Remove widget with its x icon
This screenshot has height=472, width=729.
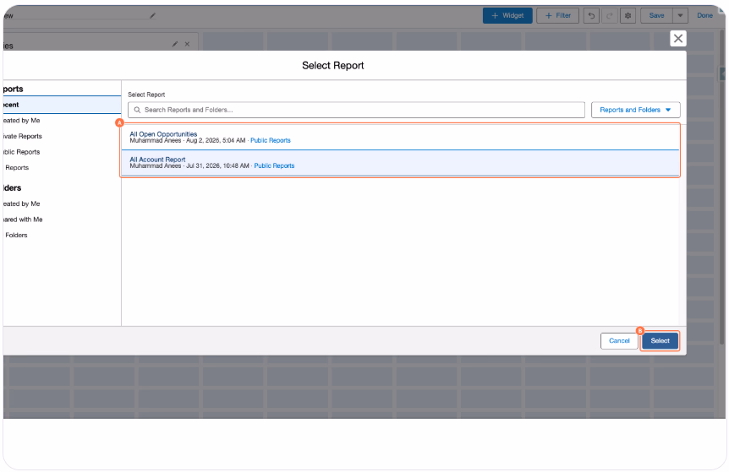(187, 44)
